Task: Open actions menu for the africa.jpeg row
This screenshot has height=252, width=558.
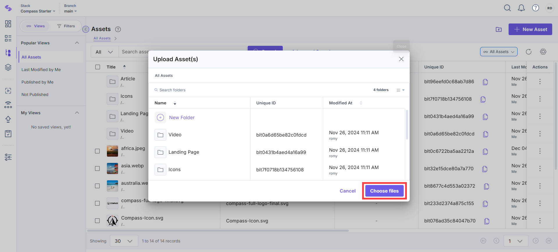Action: [x=540, y=151]
